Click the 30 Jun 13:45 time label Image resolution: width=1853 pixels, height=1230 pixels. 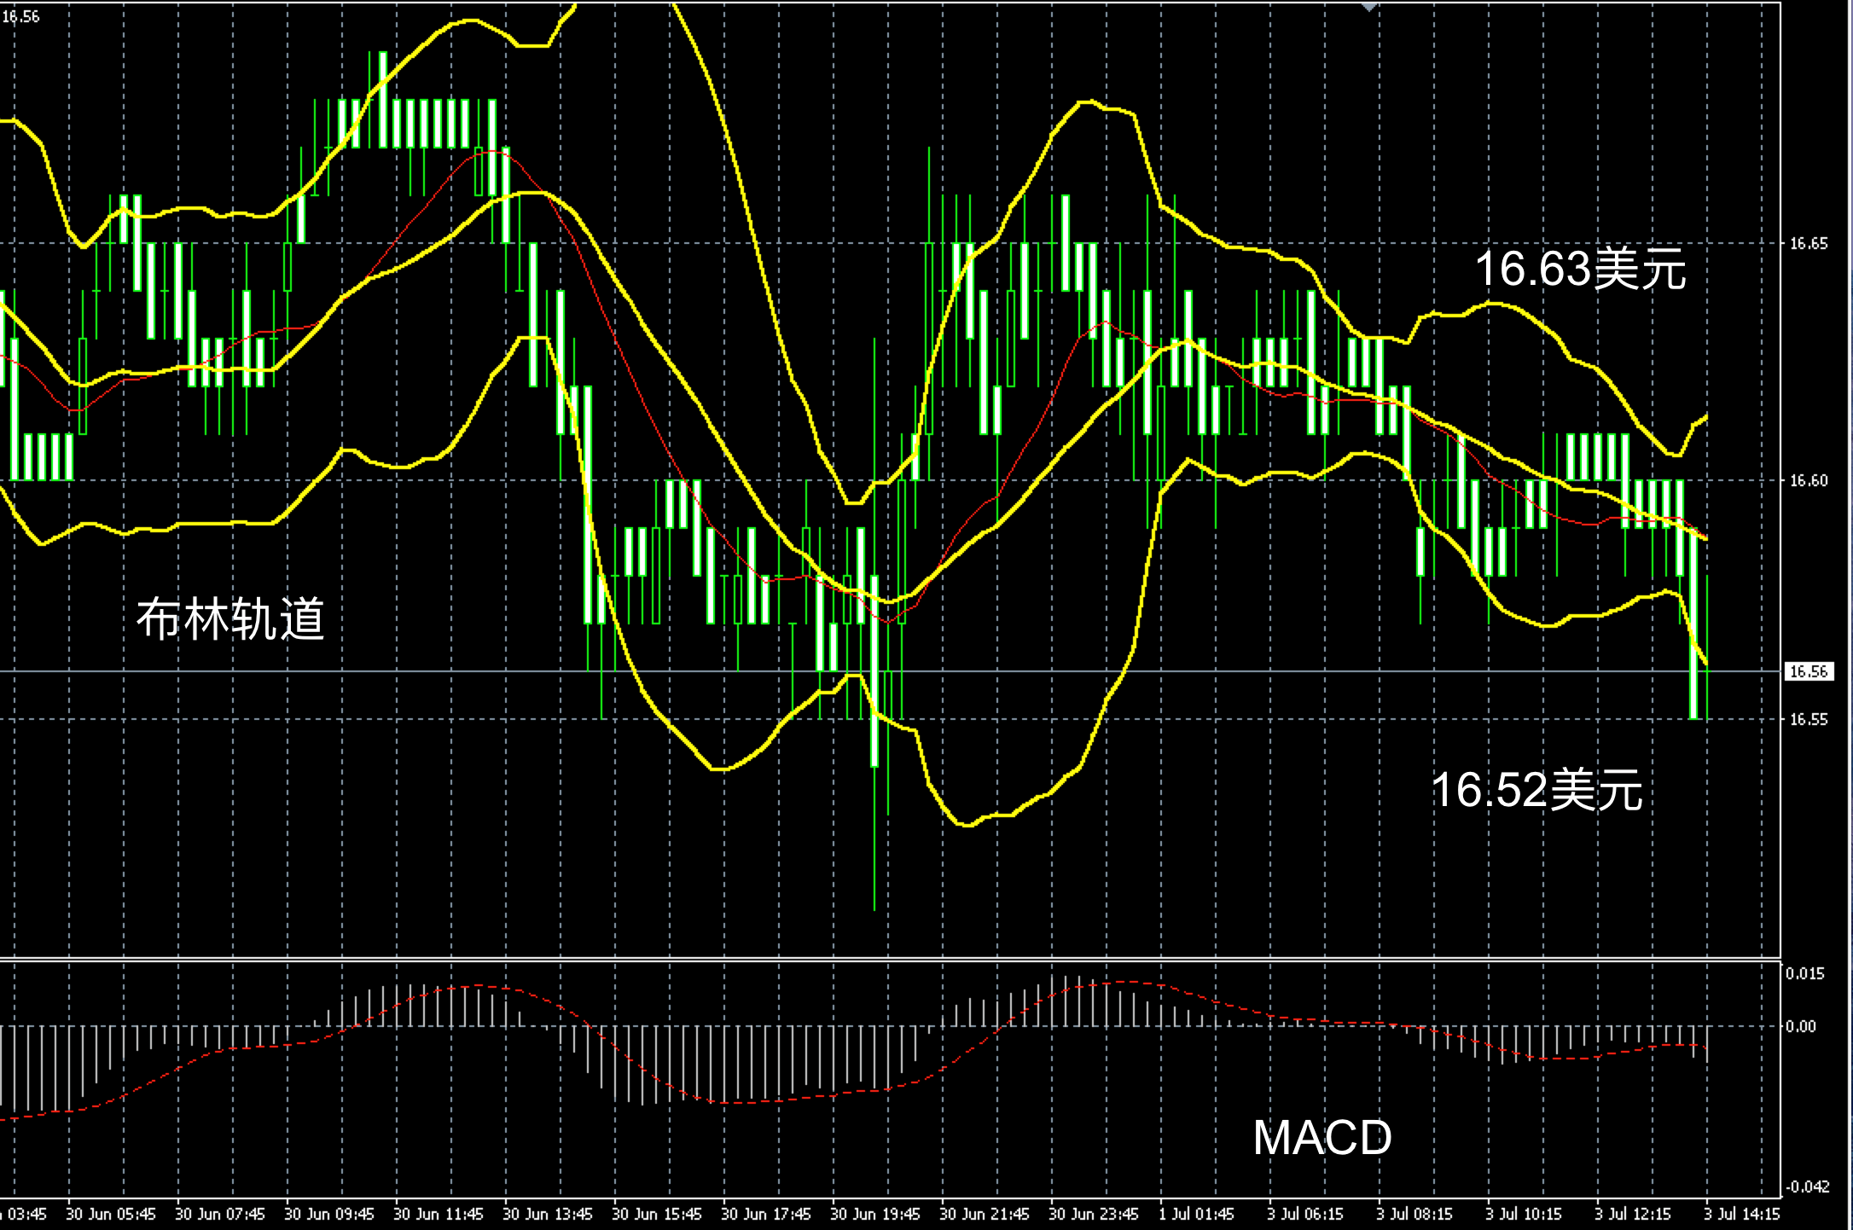pyautogui.click(x=548, y=1214)
